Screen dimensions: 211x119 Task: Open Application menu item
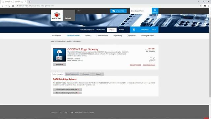pos(132,36)
